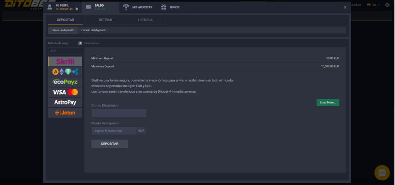The height and width of the screenshot is (185, 395).
Task: Select ecoPayz payment method
Action: [x=65, y=82]
